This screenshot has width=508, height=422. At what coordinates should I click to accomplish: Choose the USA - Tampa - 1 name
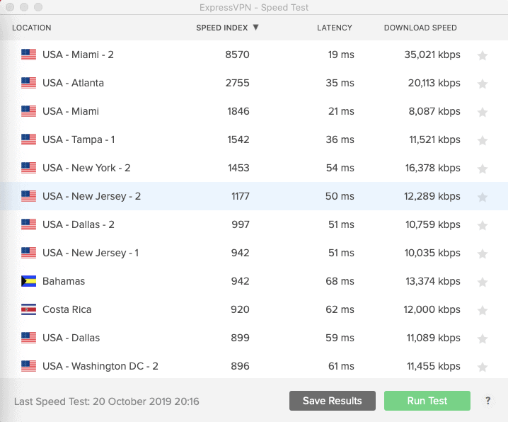pyautogui.click(x=79, y=139)
